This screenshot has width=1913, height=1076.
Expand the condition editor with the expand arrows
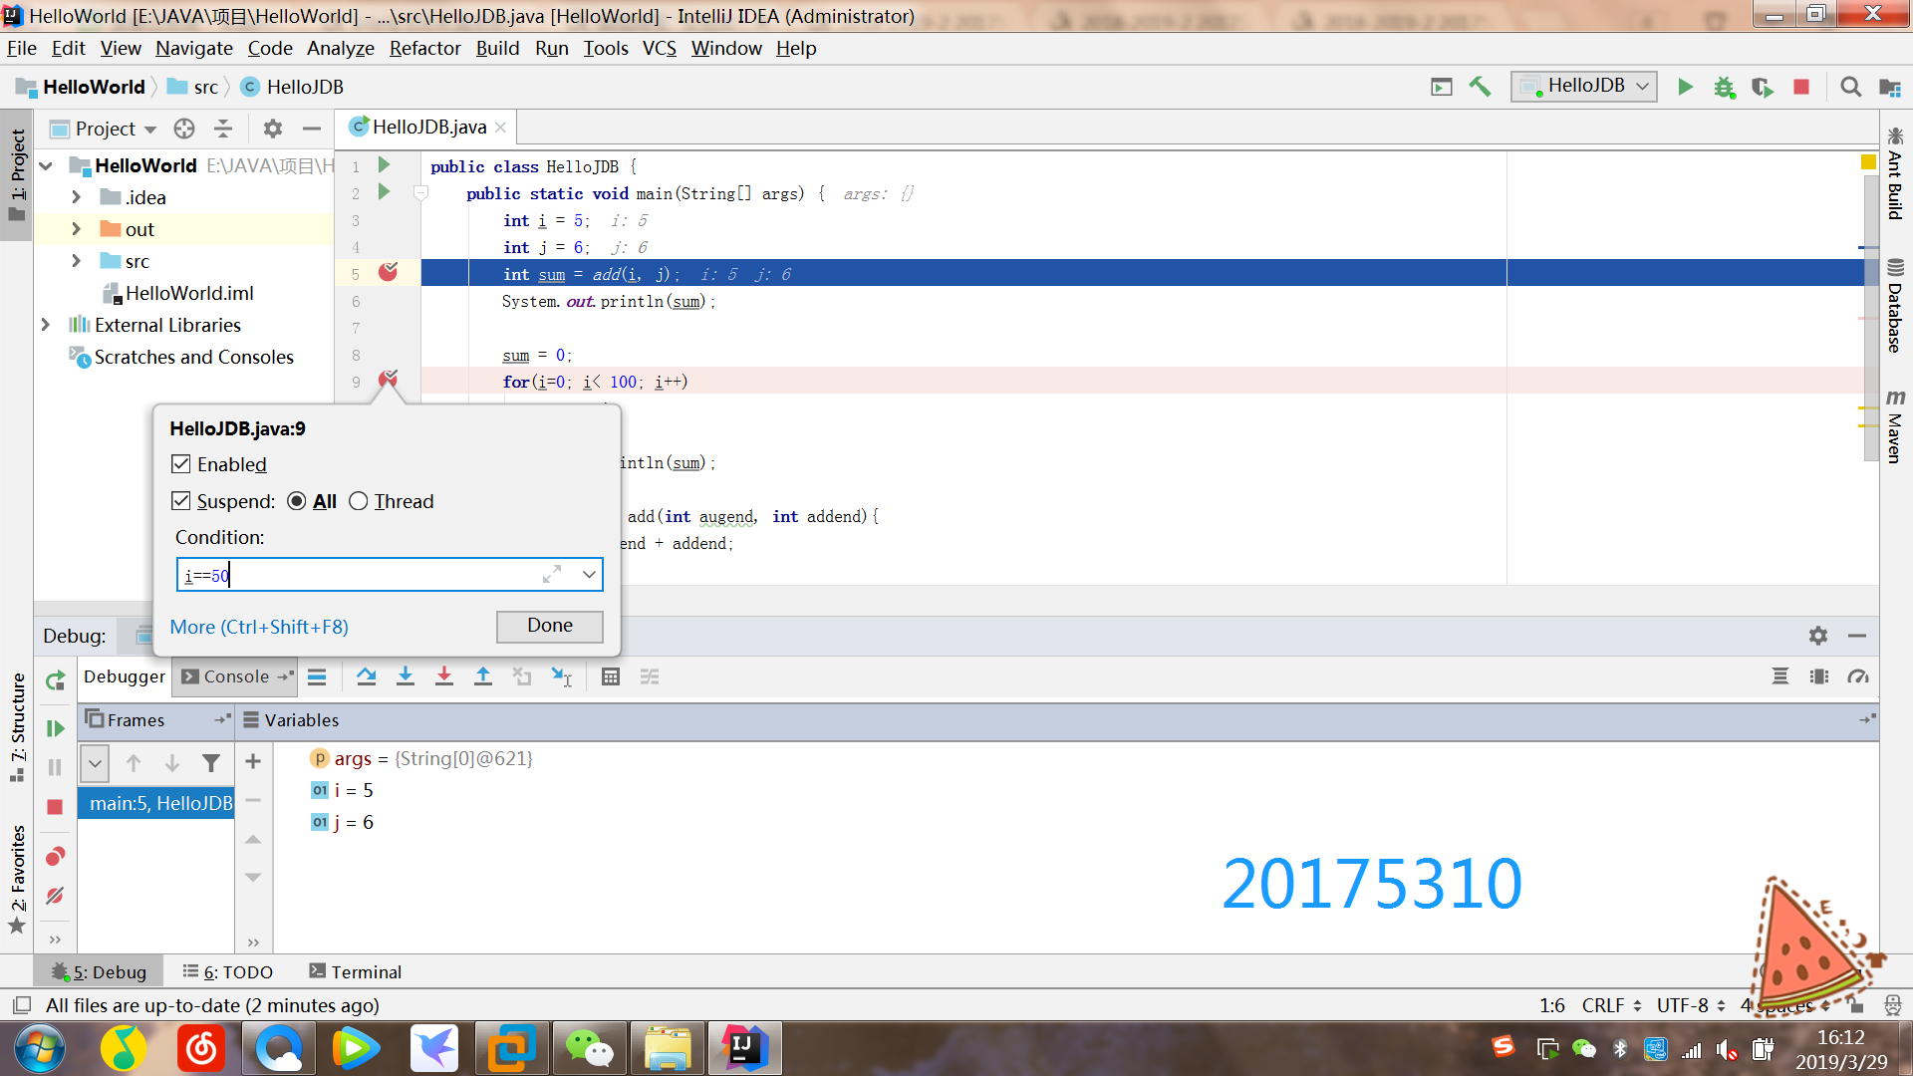click(x=552, y=575)
